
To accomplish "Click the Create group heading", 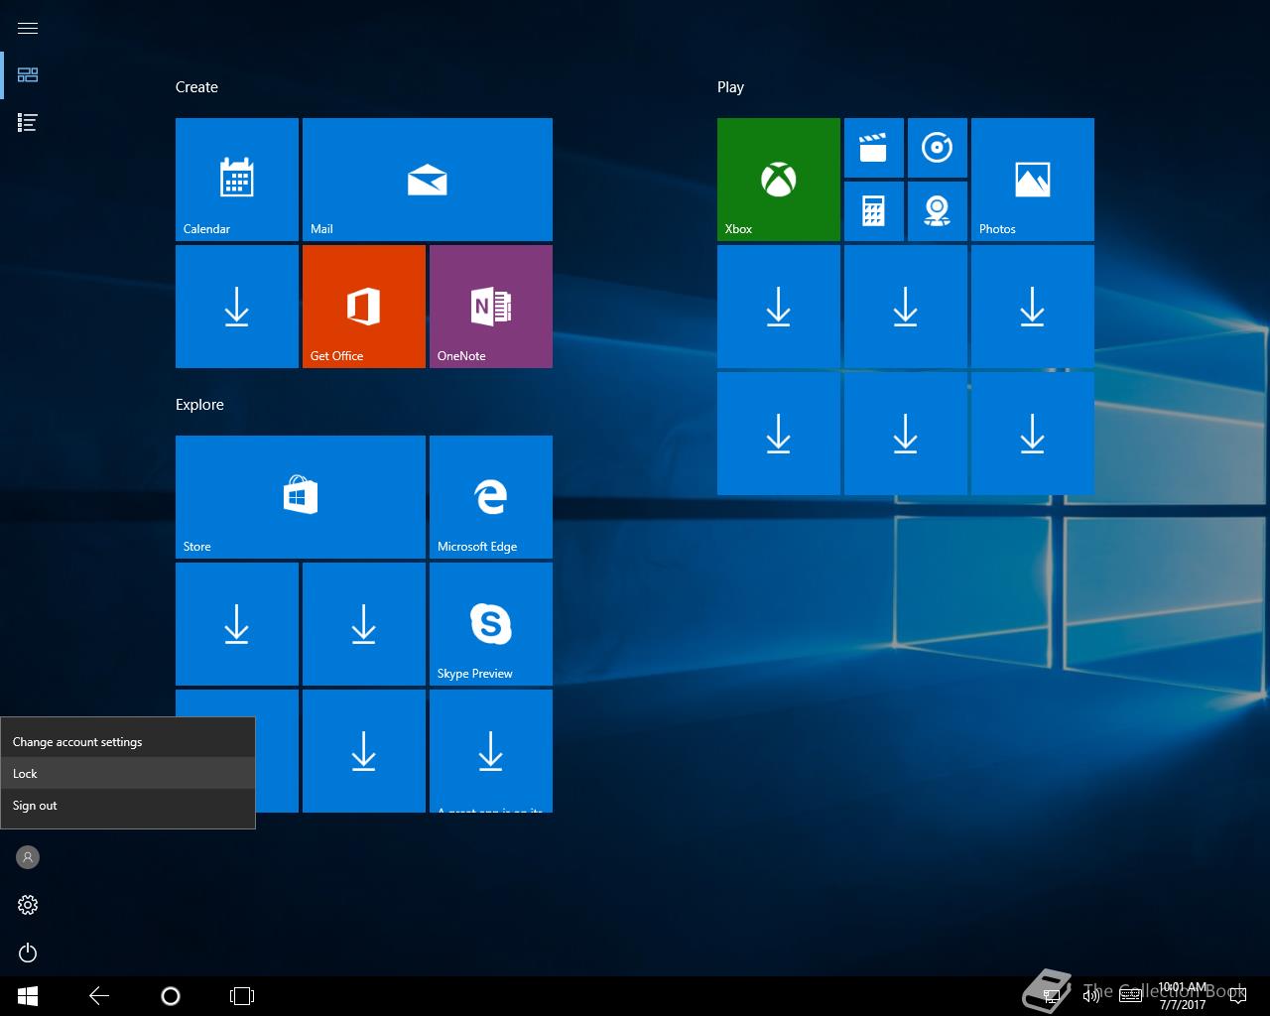I will point(196,87).
